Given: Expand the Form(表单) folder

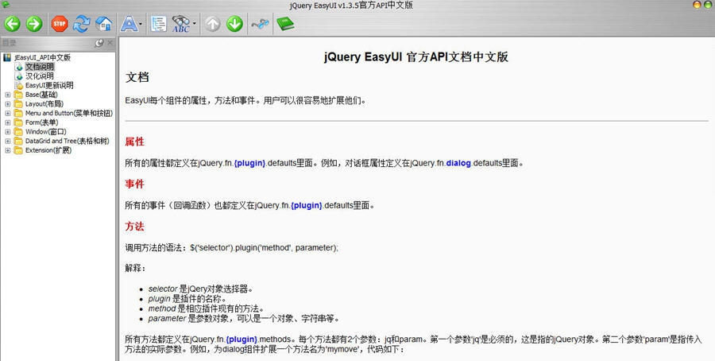Looking at the screenshot, I should [x=7, y=122].
